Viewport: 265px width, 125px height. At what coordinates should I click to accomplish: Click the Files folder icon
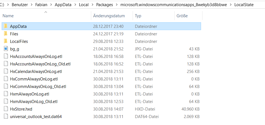click(x=6, y=34)
